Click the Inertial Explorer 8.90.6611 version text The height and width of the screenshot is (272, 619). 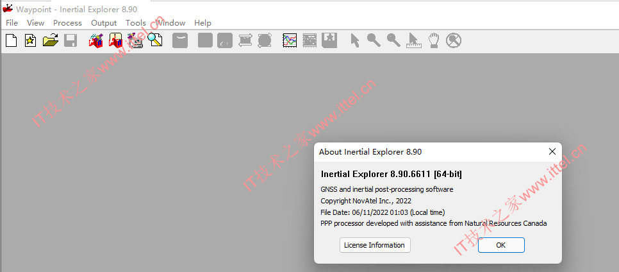click(392, 174)
